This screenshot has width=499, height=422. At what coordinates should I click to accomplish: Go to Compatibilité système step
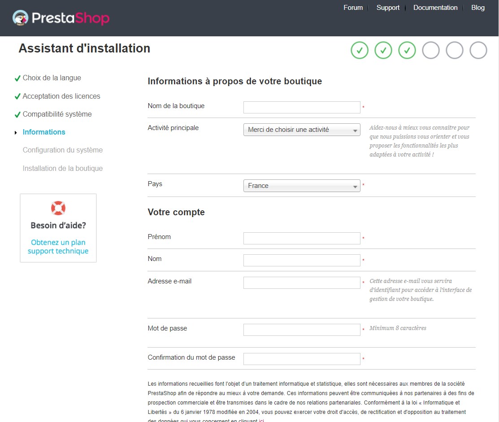point(57,114)
